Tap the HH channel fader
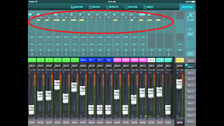 (57, 85)
